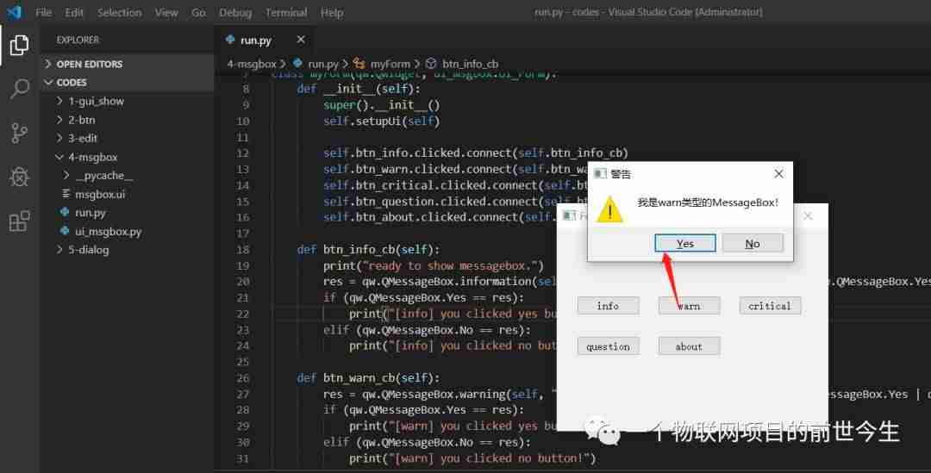
Task: Click the info button in form window
Action: click(608, 306)
